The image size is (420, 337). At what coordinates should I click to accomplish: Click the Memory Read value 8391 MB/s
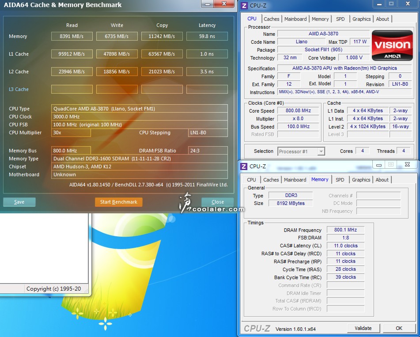[72, 36]
